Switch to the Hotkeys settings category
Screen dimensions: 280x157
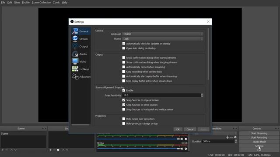81,69
